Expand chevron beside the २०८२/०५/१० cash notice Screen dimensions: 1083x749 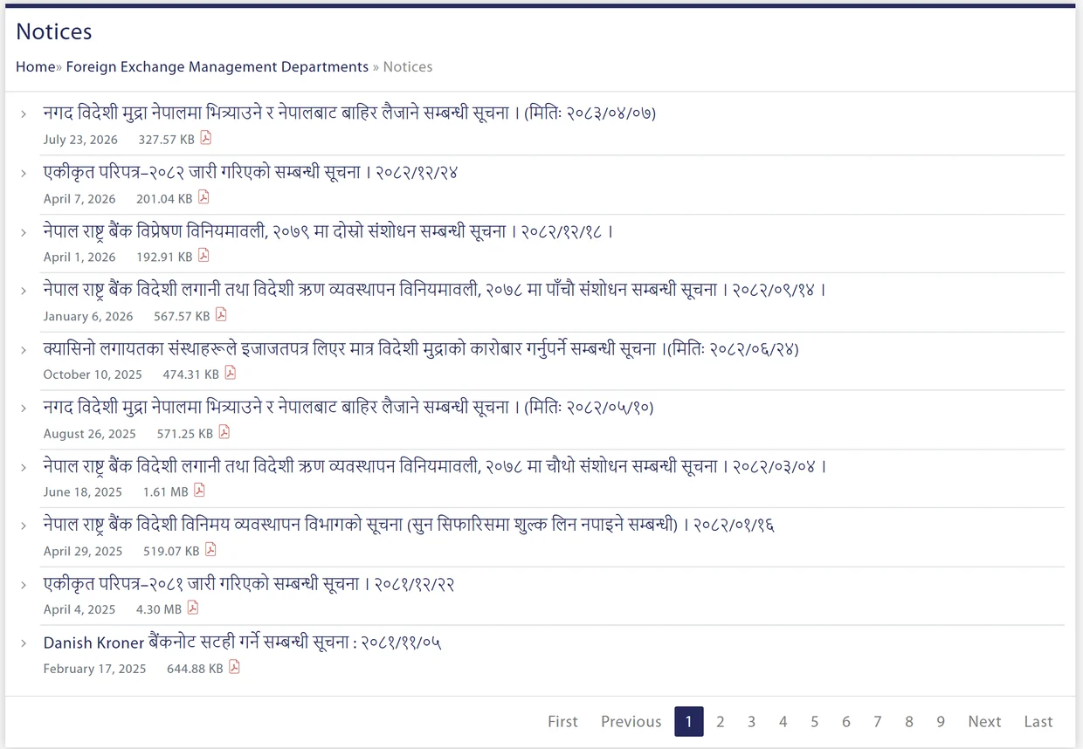coord(24,408)
